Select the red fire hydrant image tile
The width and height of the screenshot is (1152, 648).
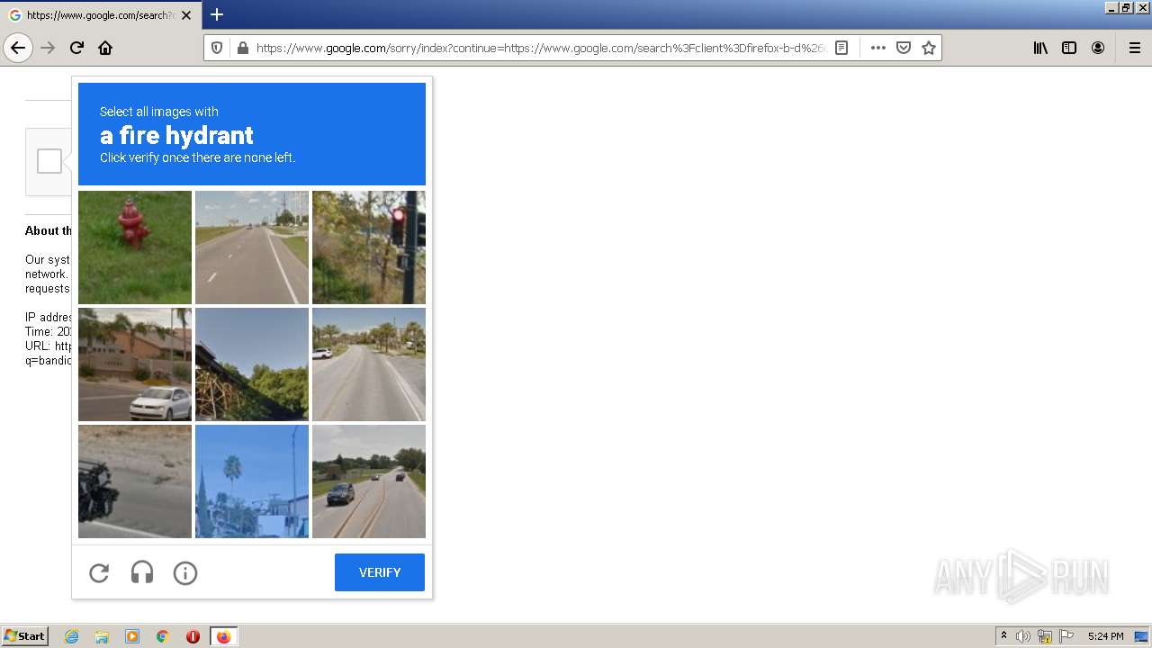tap(135, 247)
